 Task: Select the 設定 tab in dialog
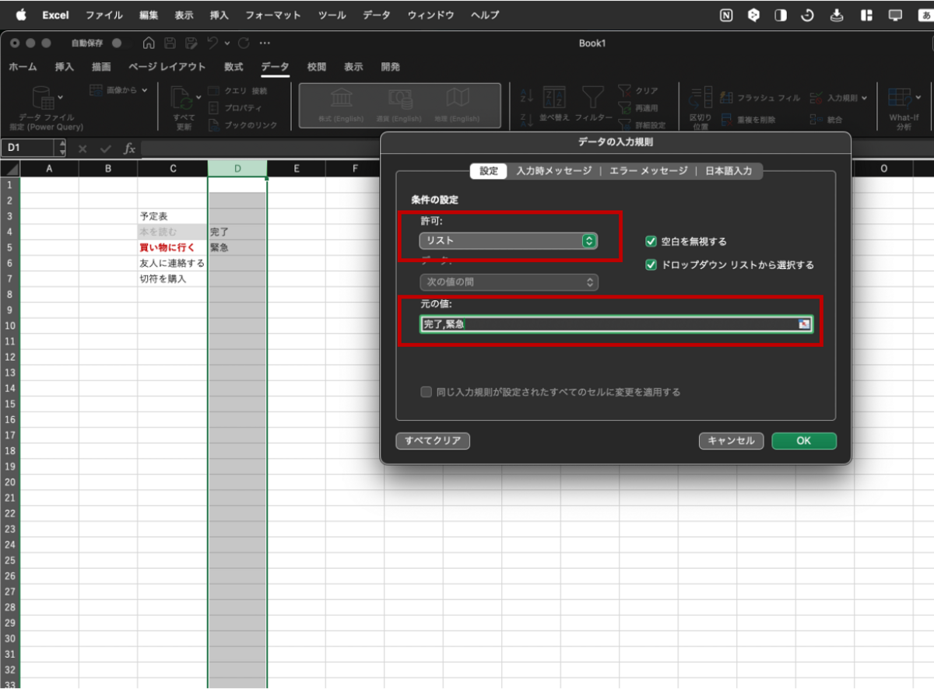pos(489,171)
